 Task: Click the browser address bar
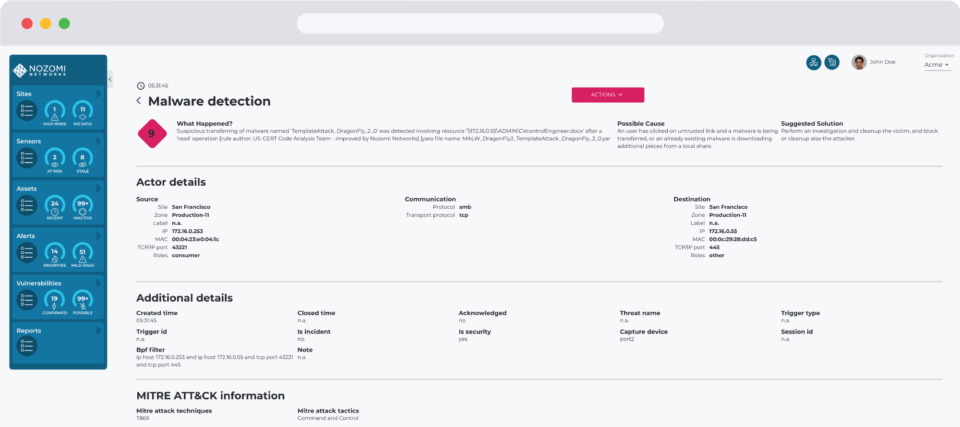click(x=480, y=24)
